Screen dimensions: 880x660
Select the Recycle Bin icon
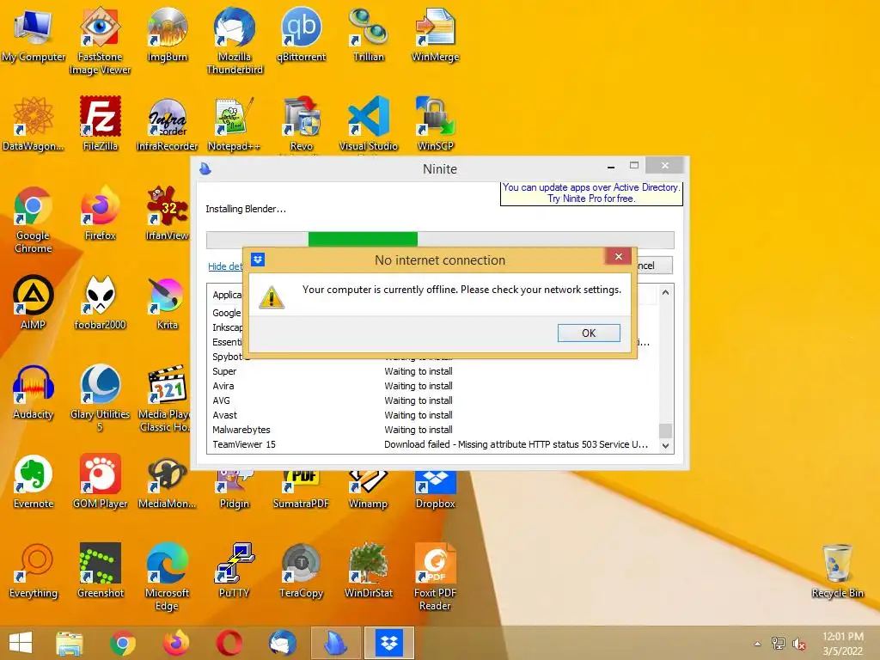837,571
